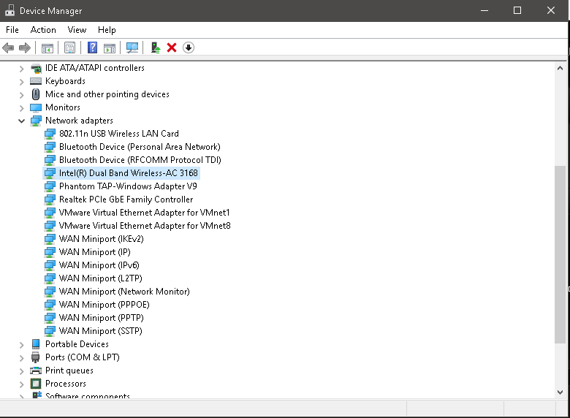570x418 pixels.
Task: Click icon beside Intel(R) Dual Band Wireless-AC 3168
Action: pyautogui.click(x=50, y=173)
